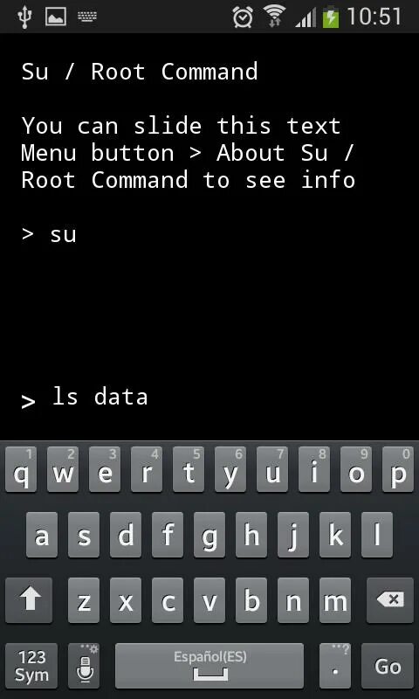Screen dimensions: 419x699
Task: Open the image notification icon
Action: click(x=56, y=17)
